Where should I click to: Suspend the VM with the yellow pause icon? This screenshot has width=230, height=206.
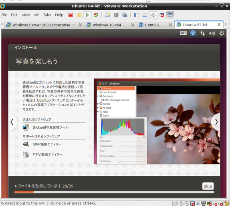point(79,15)
